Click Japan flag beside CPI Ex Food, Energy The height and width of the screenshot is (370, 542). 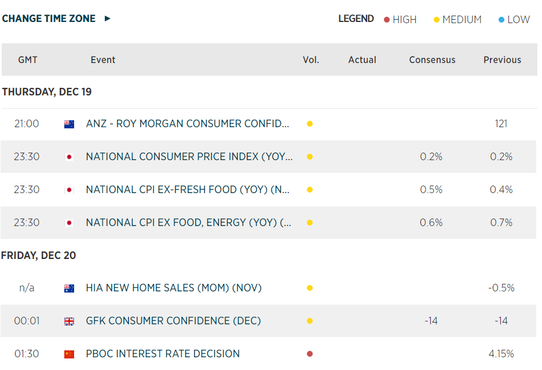69,223
